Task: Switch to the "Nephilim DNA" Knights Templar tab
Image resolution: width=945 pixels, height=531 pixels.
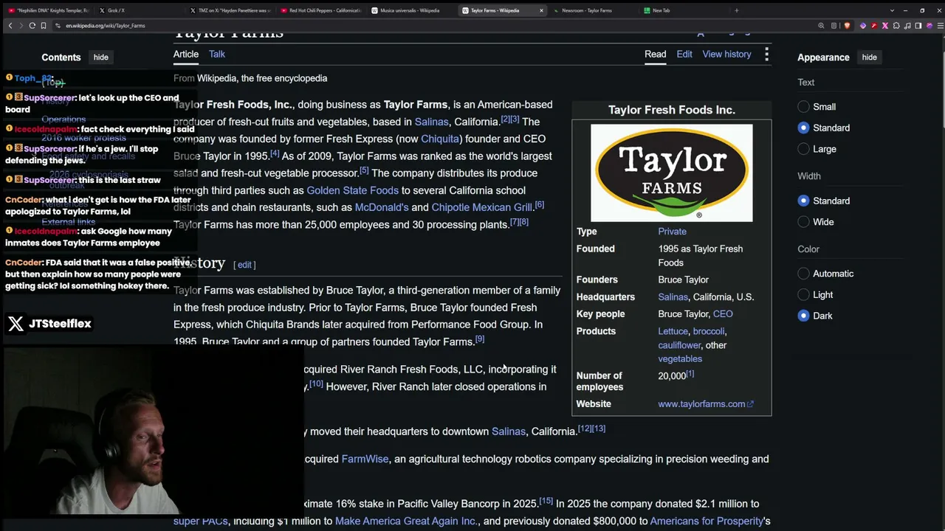Action: [x=49, y=10]
